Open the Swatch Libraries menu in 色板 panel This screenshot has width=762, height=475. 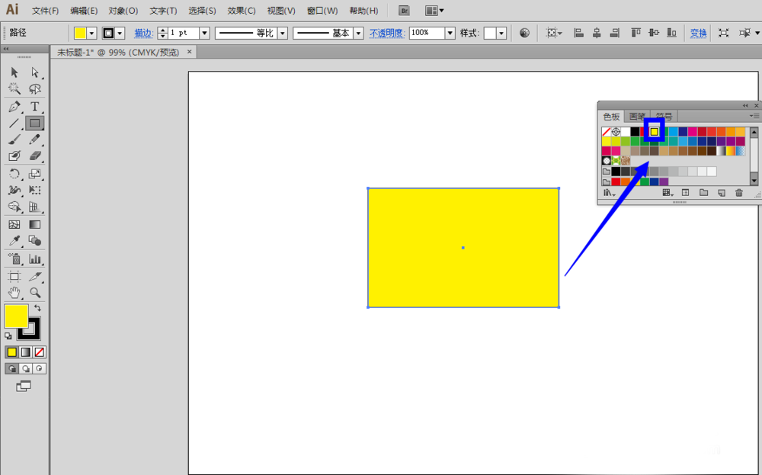tap(608, 193)
